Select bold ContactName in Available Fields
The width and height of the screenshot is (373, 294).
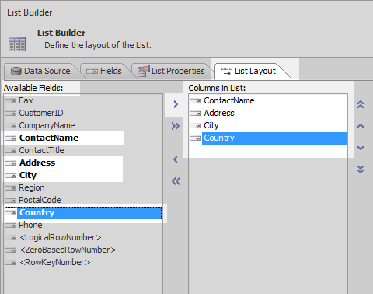[49, 138]
